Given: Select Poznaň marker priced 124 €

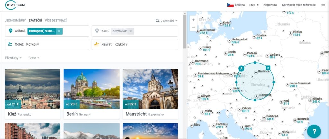Looking at the screenshot, I should 245,54.
